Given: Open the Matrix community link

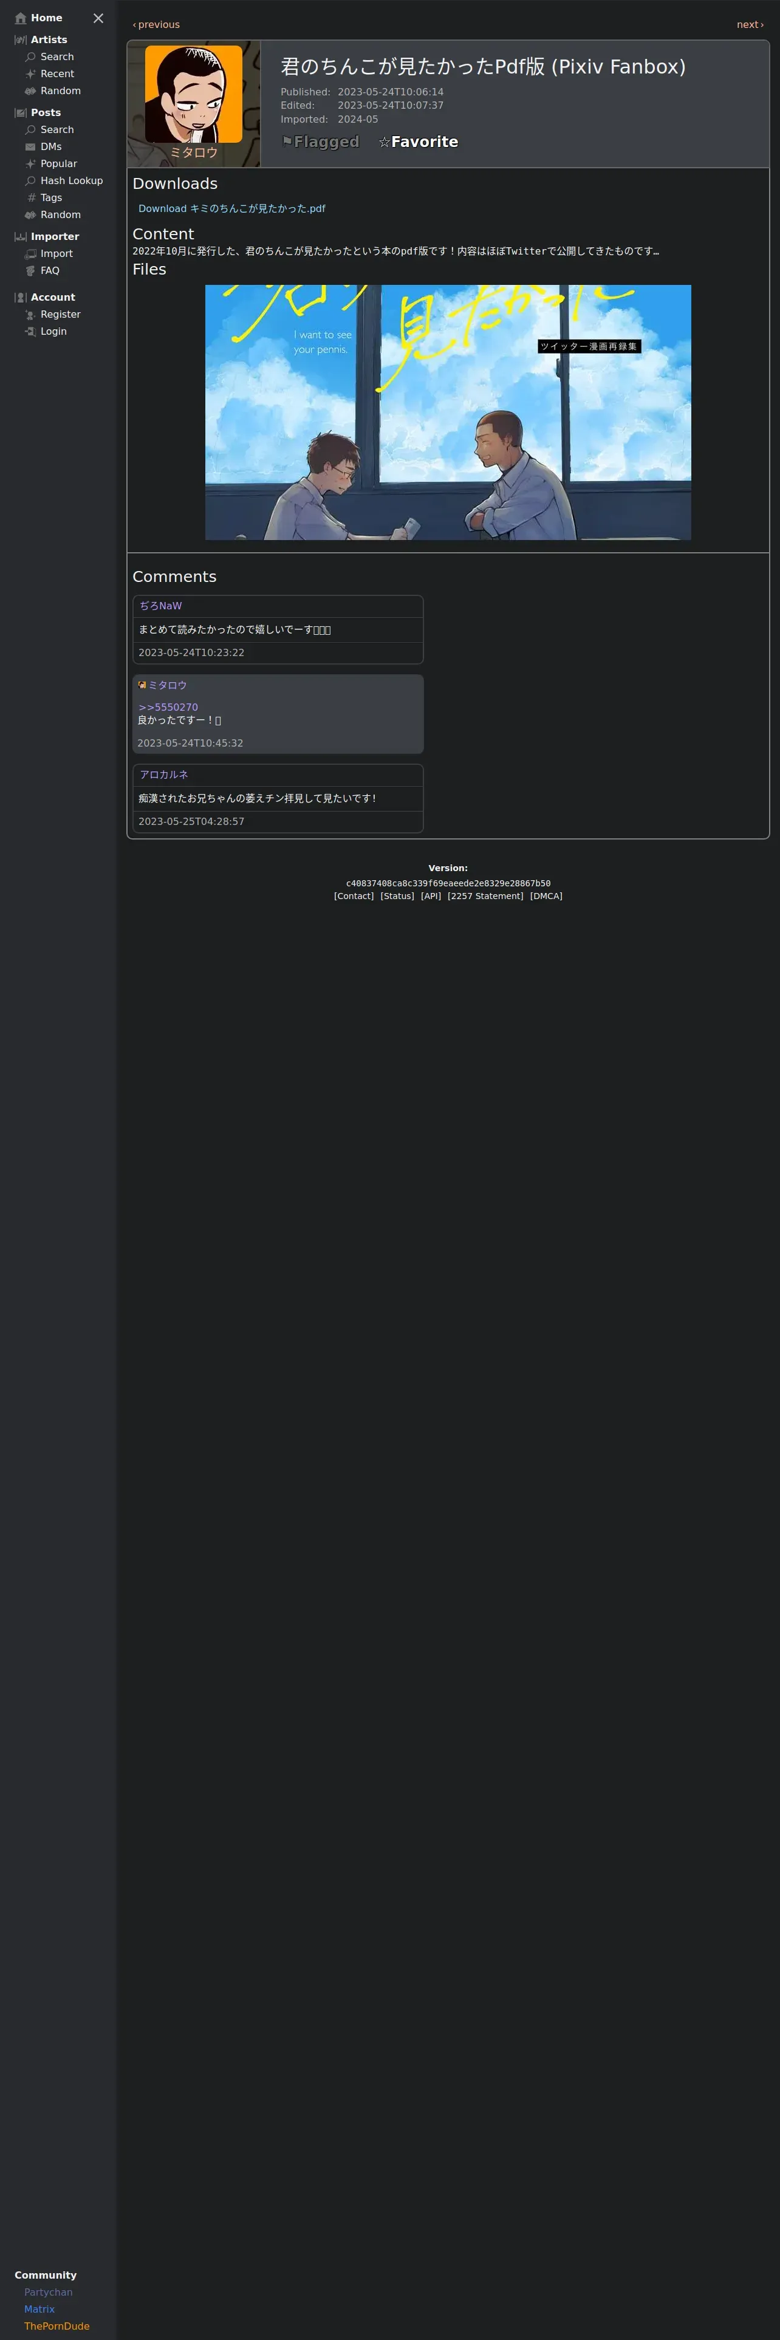Looking at the screenshot, I should coord(39,2310).
